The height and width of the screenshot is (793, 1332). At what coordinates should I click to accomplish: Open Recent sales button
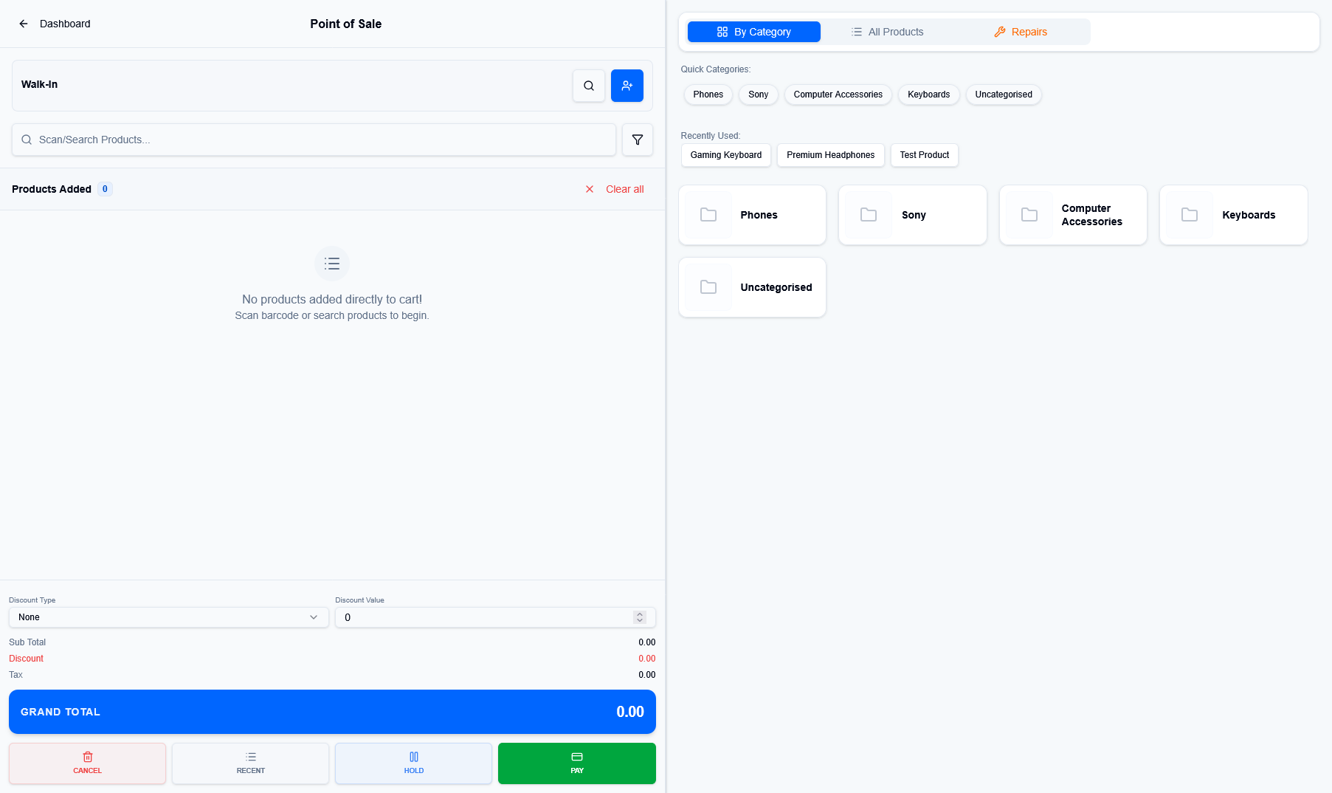click(x=251, y=763)
